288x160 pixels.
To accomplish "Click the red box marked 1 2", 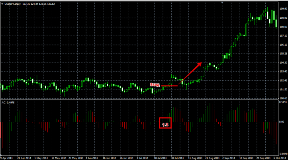I will 165,123.
